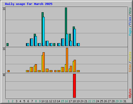
Task: Click the 'Daily usage for March 2025' title
Action: 29,4
